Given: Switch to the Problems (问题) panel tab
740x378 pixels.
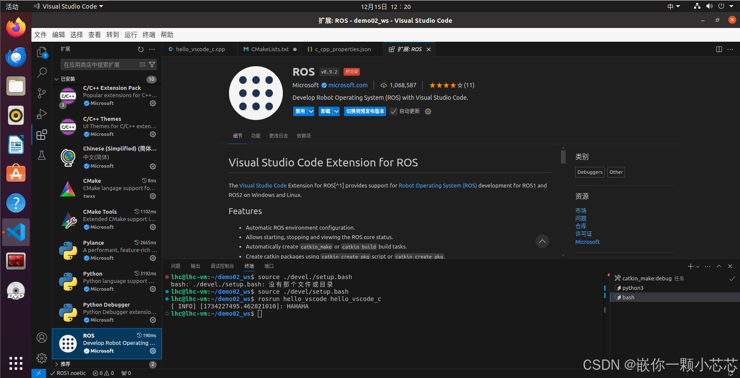Looking at the screenshot, I should (x=176, y=266).
